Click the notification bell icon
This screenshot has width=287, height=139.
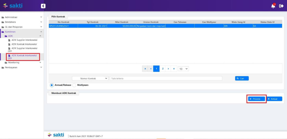tap(273, 6)
